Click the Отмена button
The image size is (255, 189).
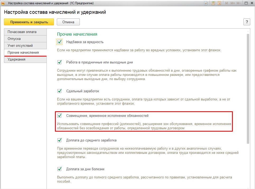click(68, 22)
